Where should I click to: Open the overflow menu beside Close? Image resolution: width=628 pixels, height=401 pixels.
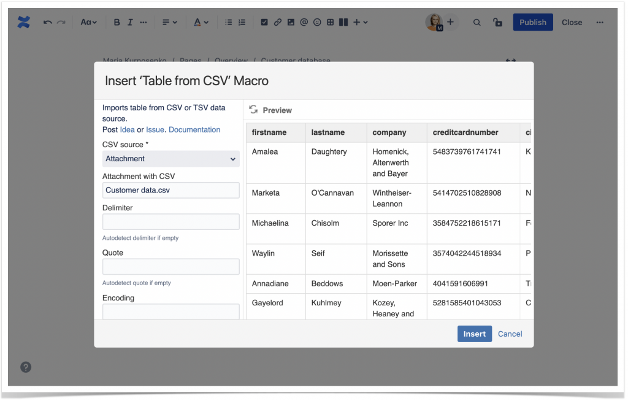coord(600,22)
